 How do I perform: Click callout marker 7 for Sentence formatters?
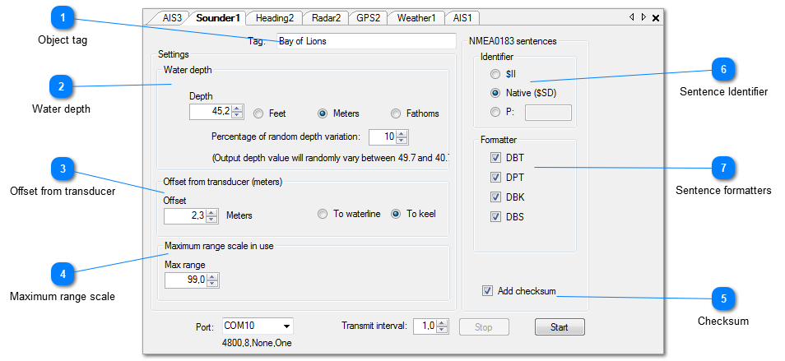click(723, 168)
